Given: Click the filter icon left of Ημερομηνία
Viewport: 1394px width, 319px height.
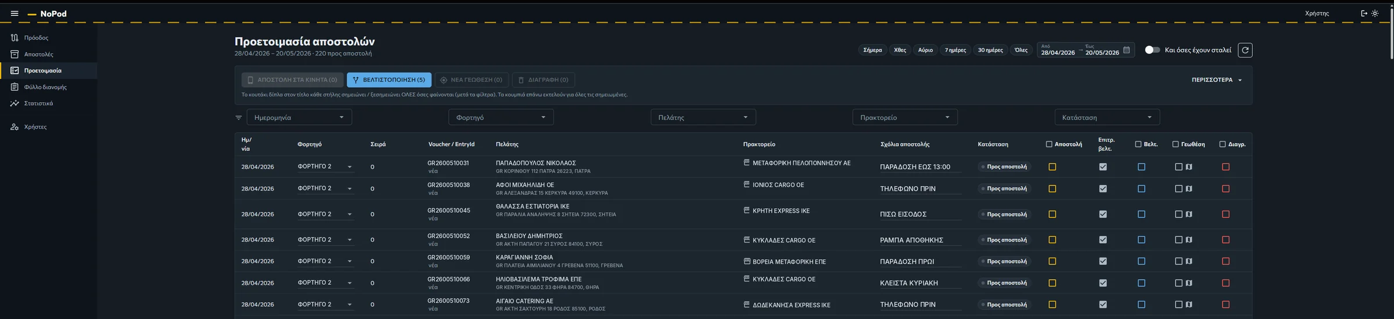Looking at the screenshot, I should pos(238,117).
